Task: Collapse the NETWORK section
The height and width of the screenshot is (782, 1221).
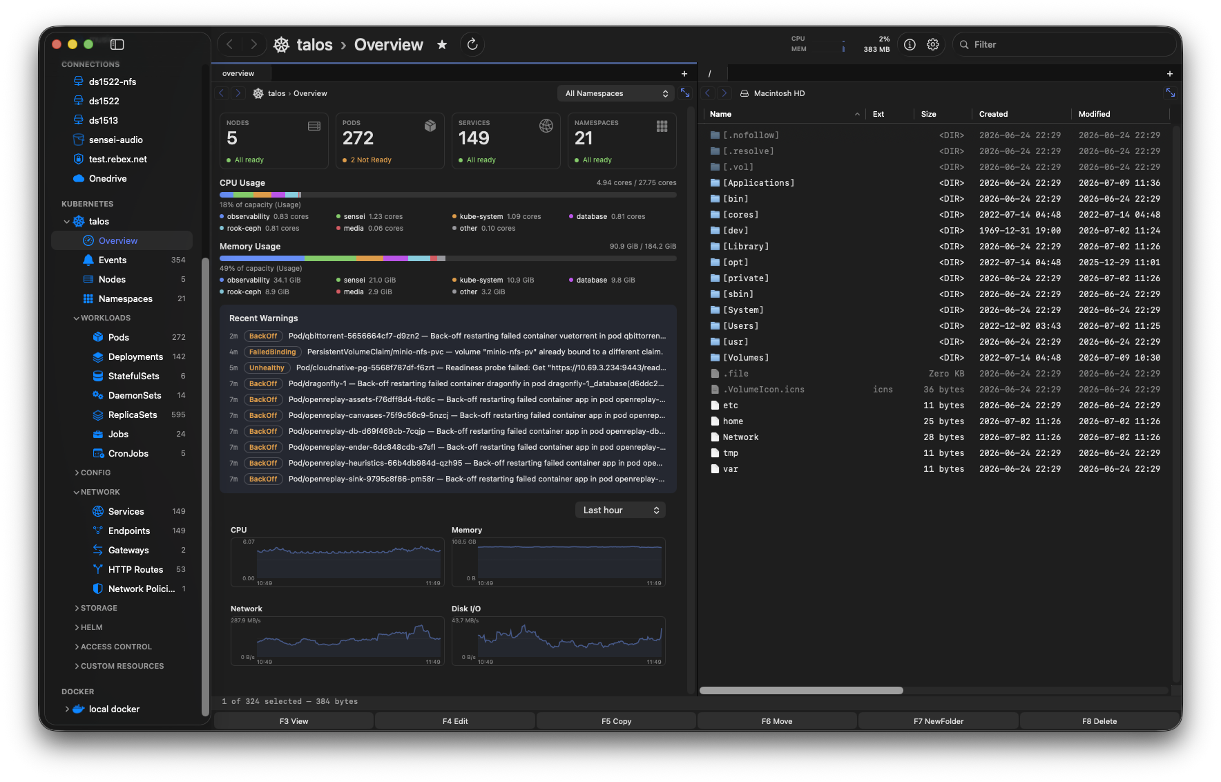Action: [x=76, y=493]
